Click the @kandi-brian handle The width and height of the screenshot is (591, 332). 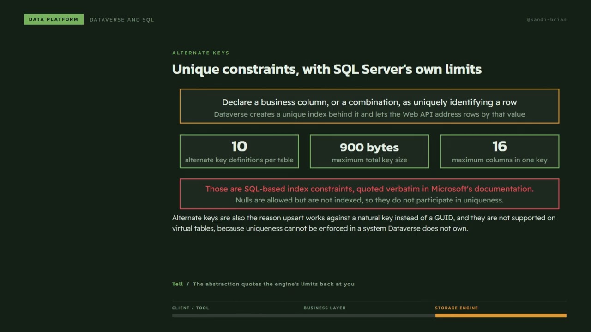[x=547, y=19]
